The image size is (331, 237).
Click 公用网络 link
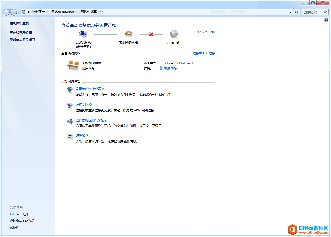pyautogui.click(x=88, y=68)
